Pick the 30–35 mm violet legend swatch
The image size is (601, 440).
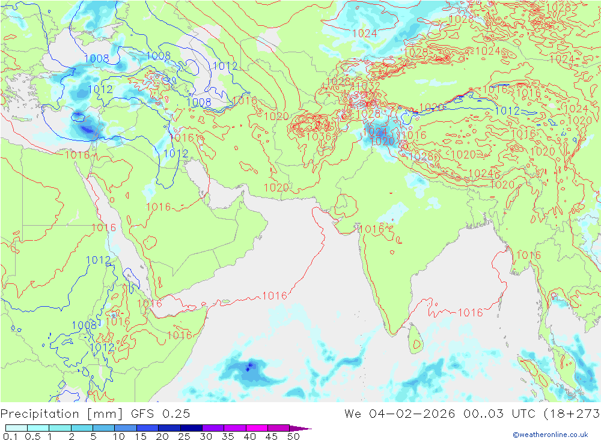coord(213,428)
